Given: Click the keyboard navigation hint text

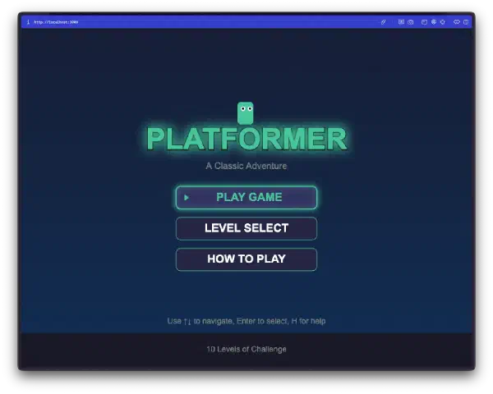Looking at the screenshot, I should [x=246, y=321].
